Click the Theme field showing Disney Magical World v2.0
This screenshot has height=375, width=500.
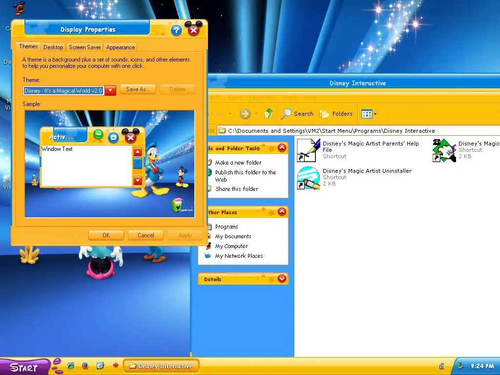tap(63, 90)
